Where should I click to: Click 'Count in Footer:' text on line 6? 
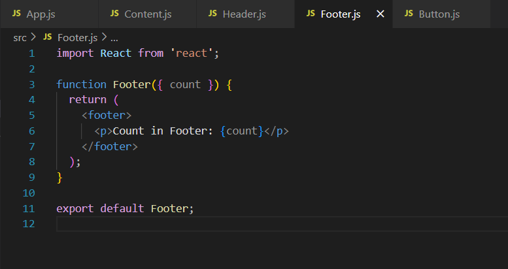pos(163,131)
